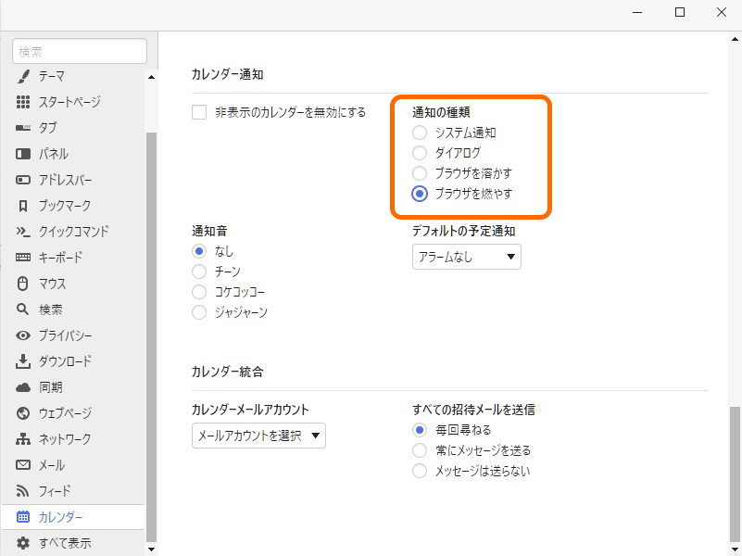Select the タブ settings icon in sidebar
The image size is (742, 556).
[x=23, y=128]
